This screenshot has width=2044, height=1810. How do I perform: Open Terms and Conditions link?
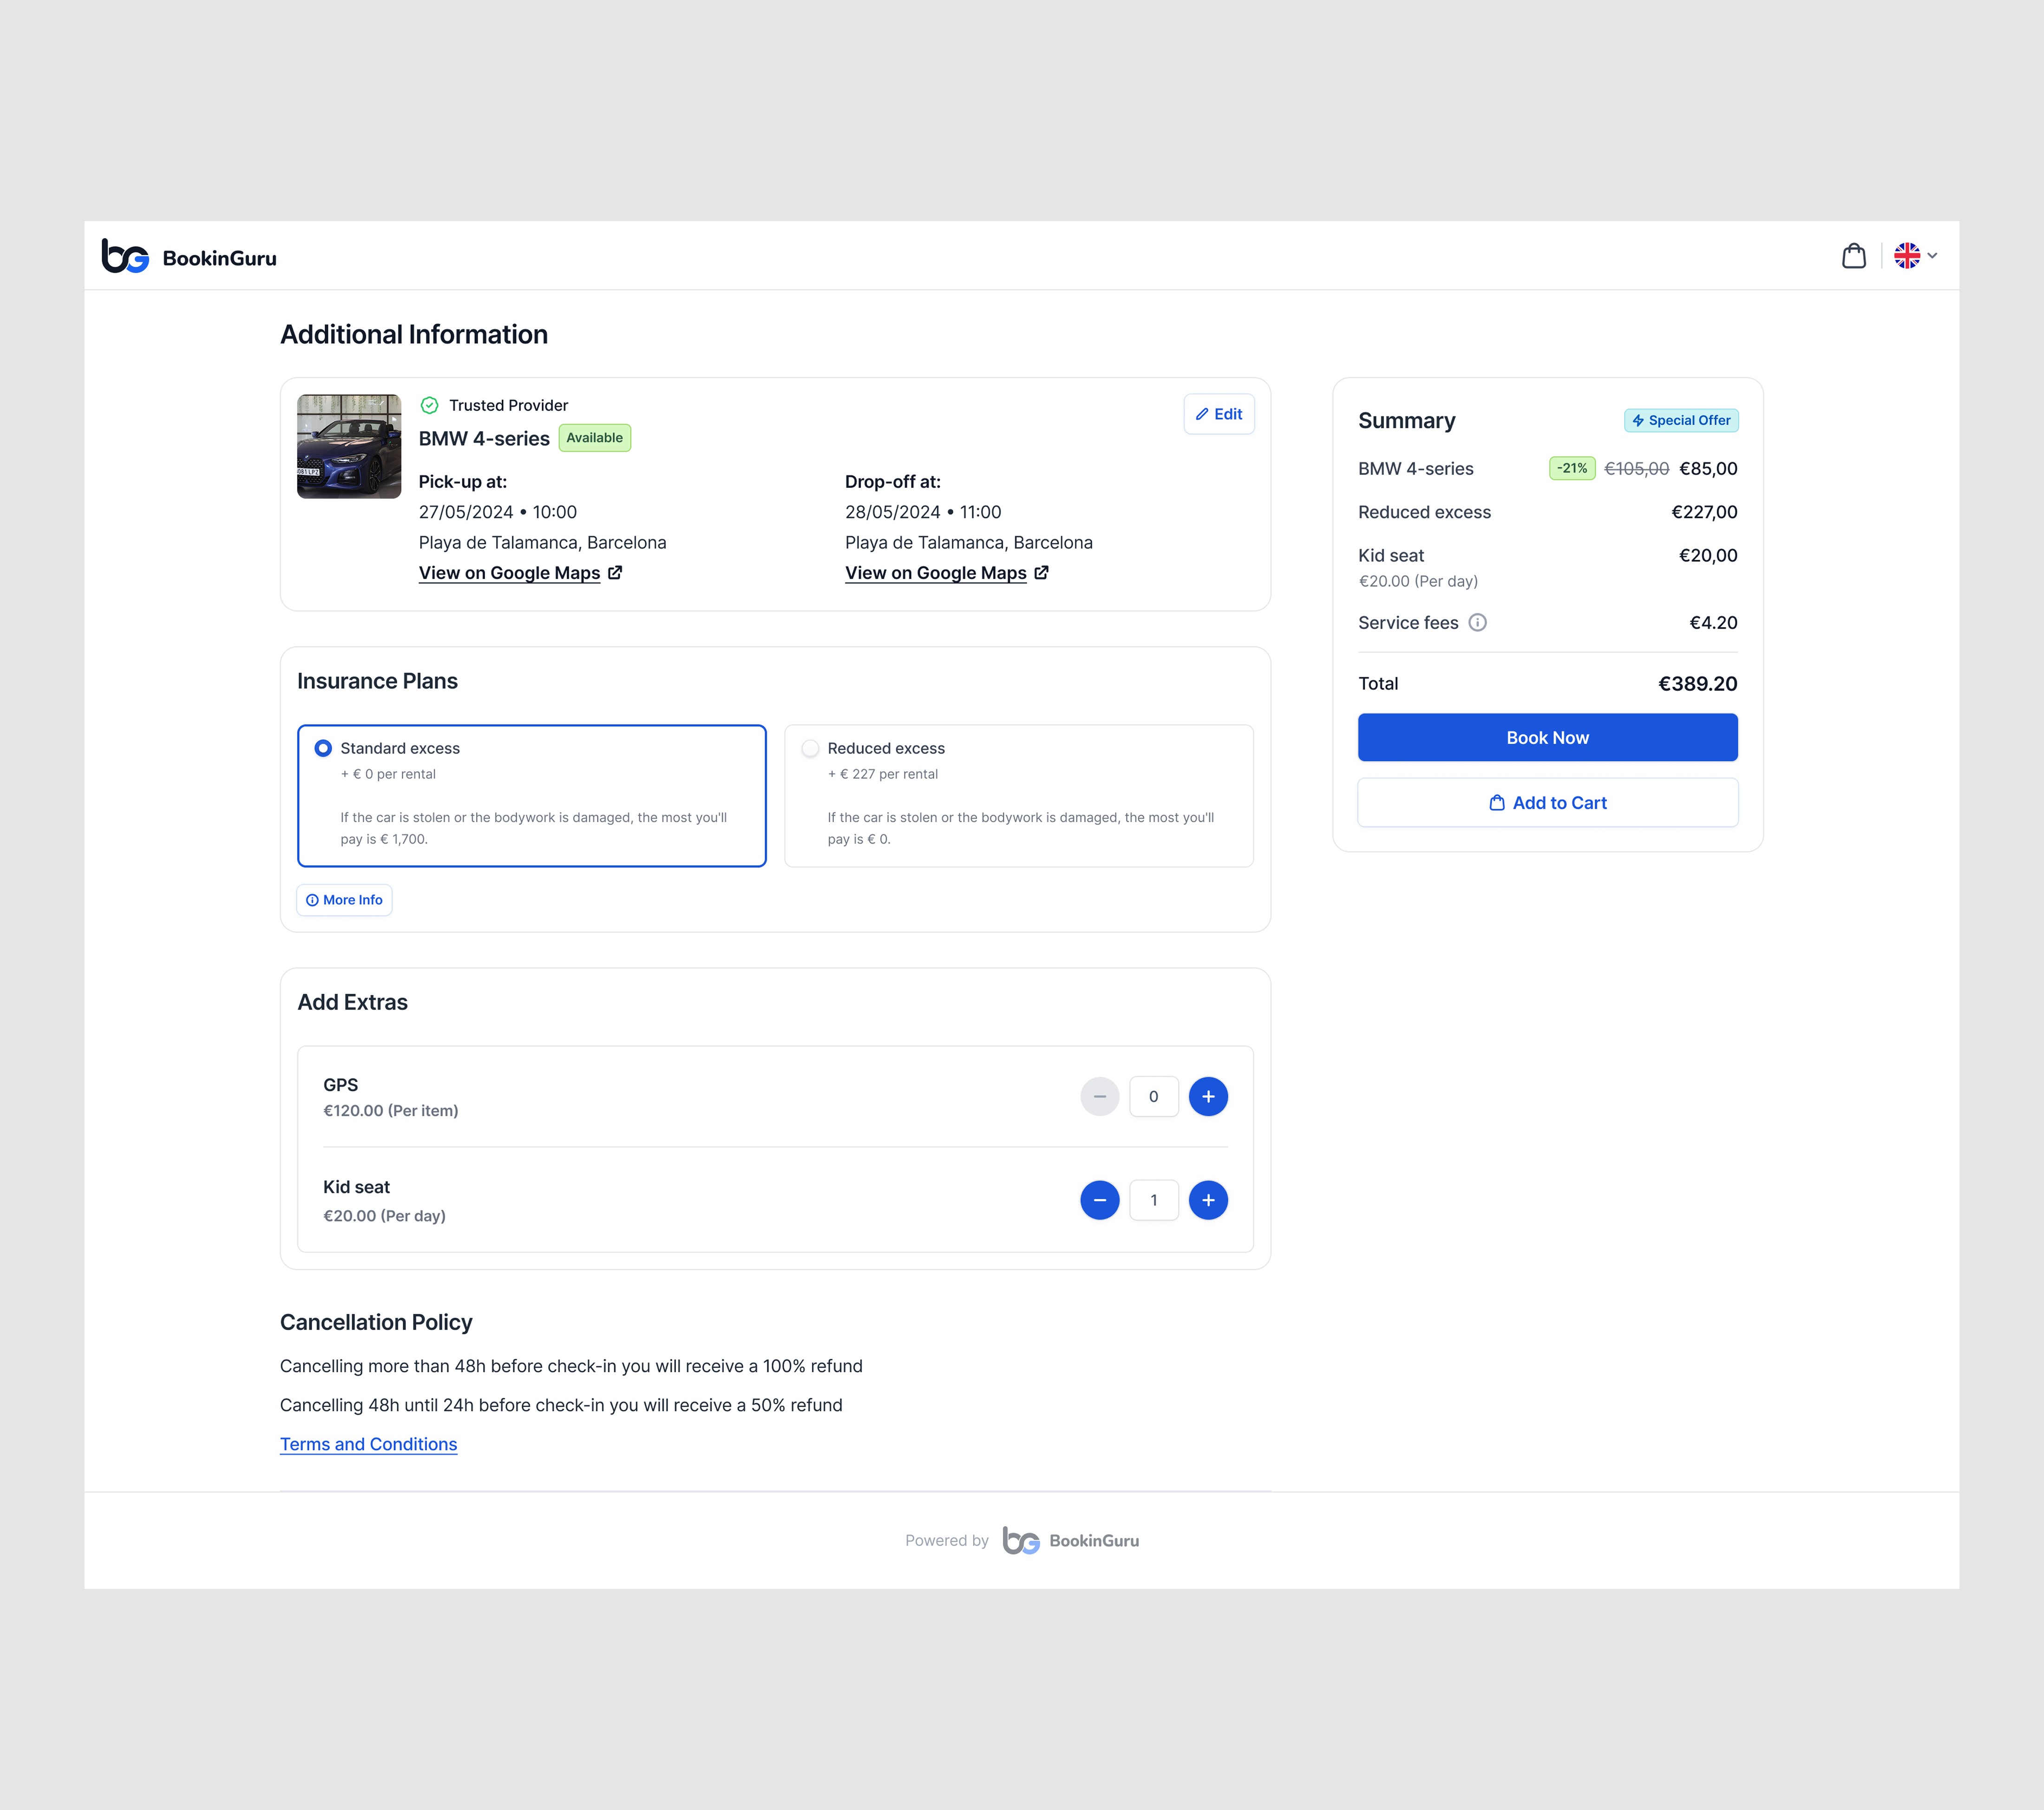click(368, 1444)
